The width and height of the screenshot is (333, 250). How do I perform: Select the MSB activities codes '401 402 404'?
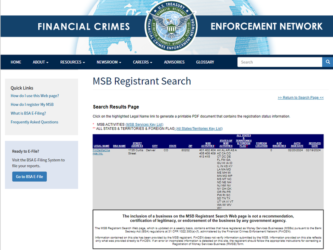click(x=207, y=150)
